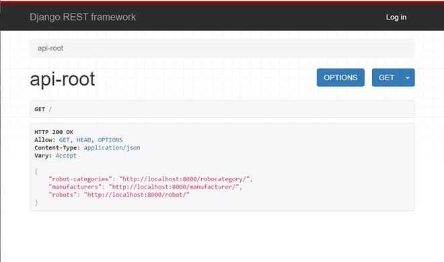Click the Django REST framework brand link
The image size is (444, 262).
83,17
